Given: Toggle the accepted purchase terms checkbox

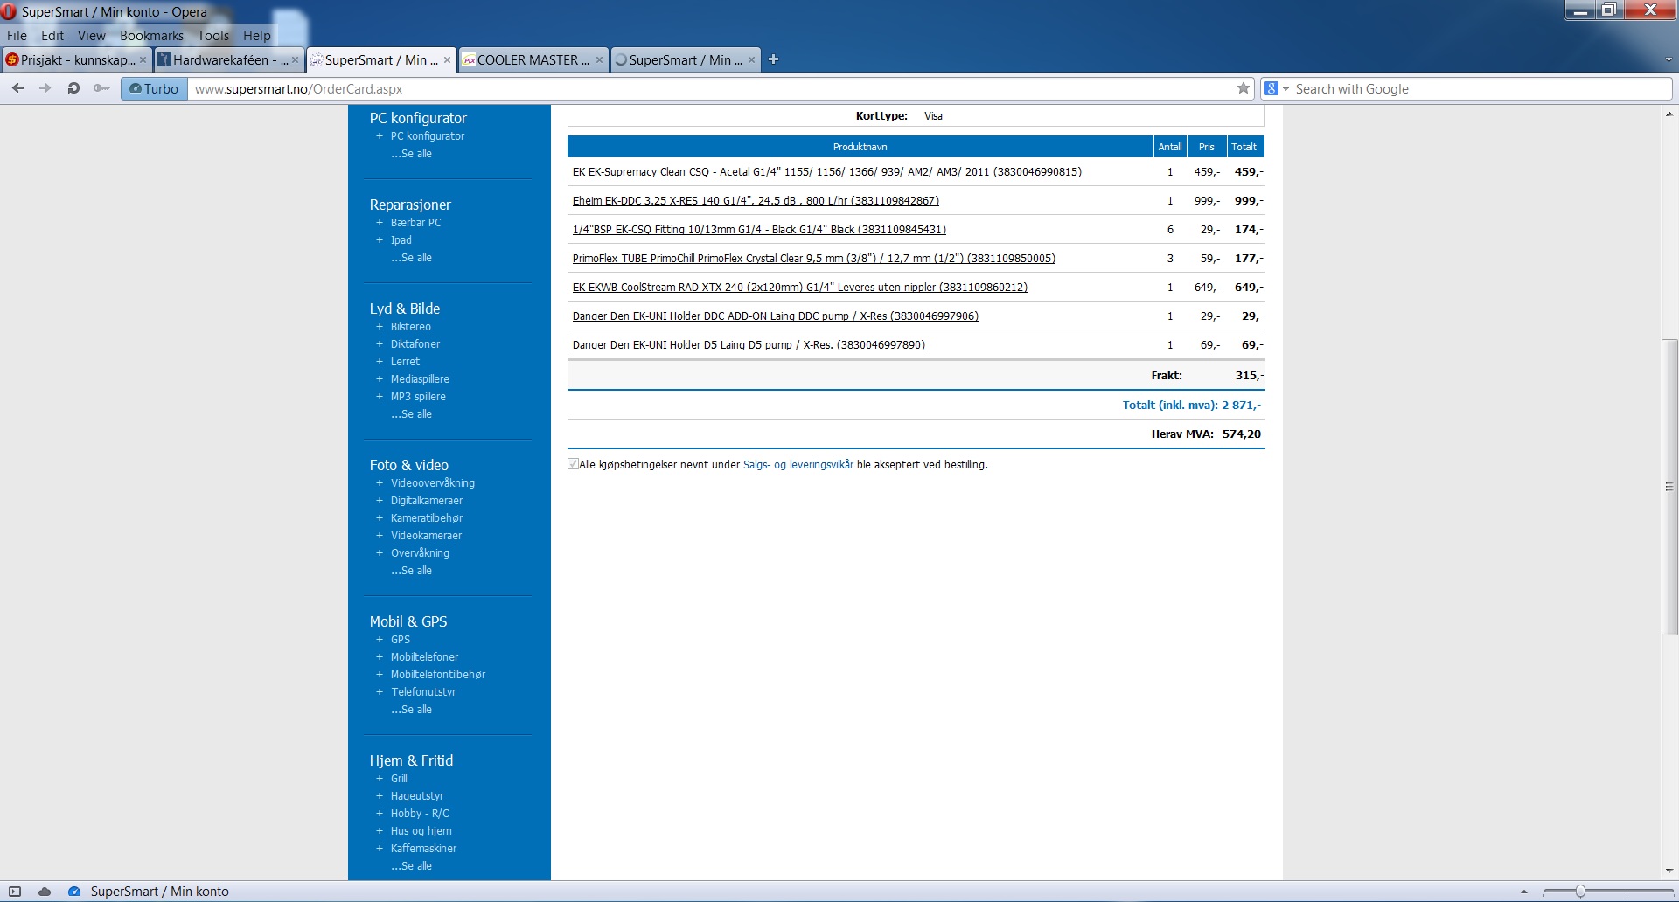Looking at the screenshot, I should click(x=573, y=464).
